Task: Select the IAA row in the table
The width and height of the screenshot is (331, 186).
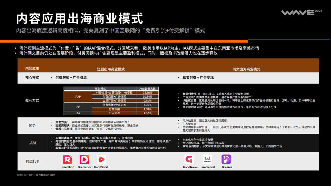Action: tap(78, 112)
